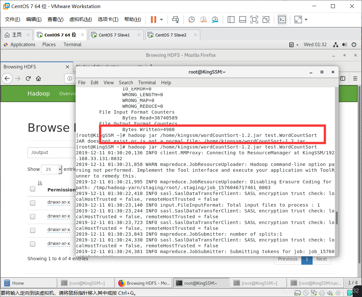This screenshot has width=362, height=297.
Task: Open the 虚拟机(M) menu
Action: [x=81, y=19]
